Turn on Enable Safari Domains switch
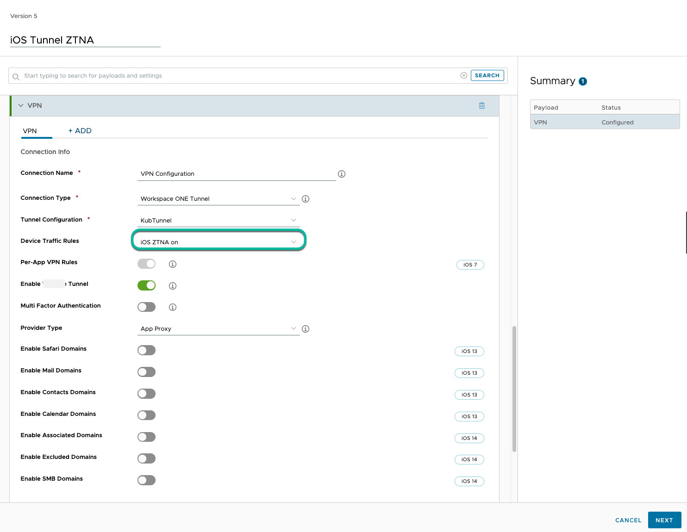Image resolution: width=687 pixels, height=532 pixels. coord(146,350)
